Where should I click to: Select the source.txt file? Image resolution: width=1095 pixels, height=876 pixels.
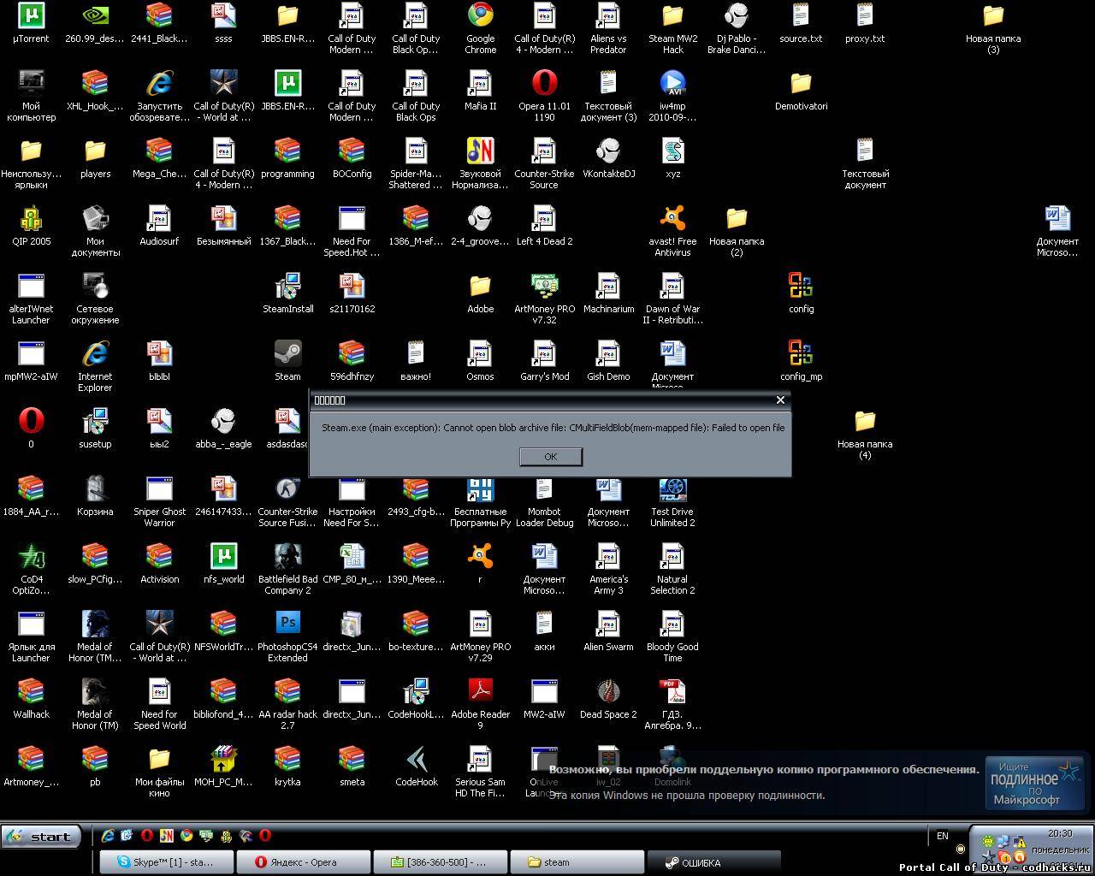coord(801,23)
